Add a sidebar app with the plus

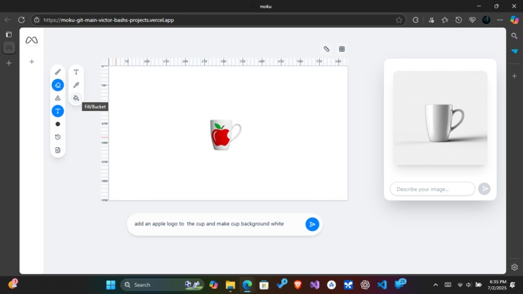coord(515,76)
